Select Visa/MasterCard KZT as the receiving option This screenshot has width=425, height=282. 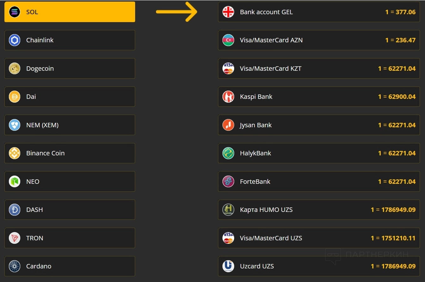(x=319, y=69)
